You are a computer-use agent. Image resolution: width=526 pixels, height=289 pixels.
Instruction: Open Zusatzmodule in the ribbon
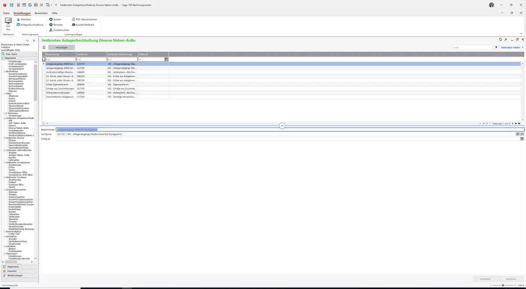pos(59,30)
